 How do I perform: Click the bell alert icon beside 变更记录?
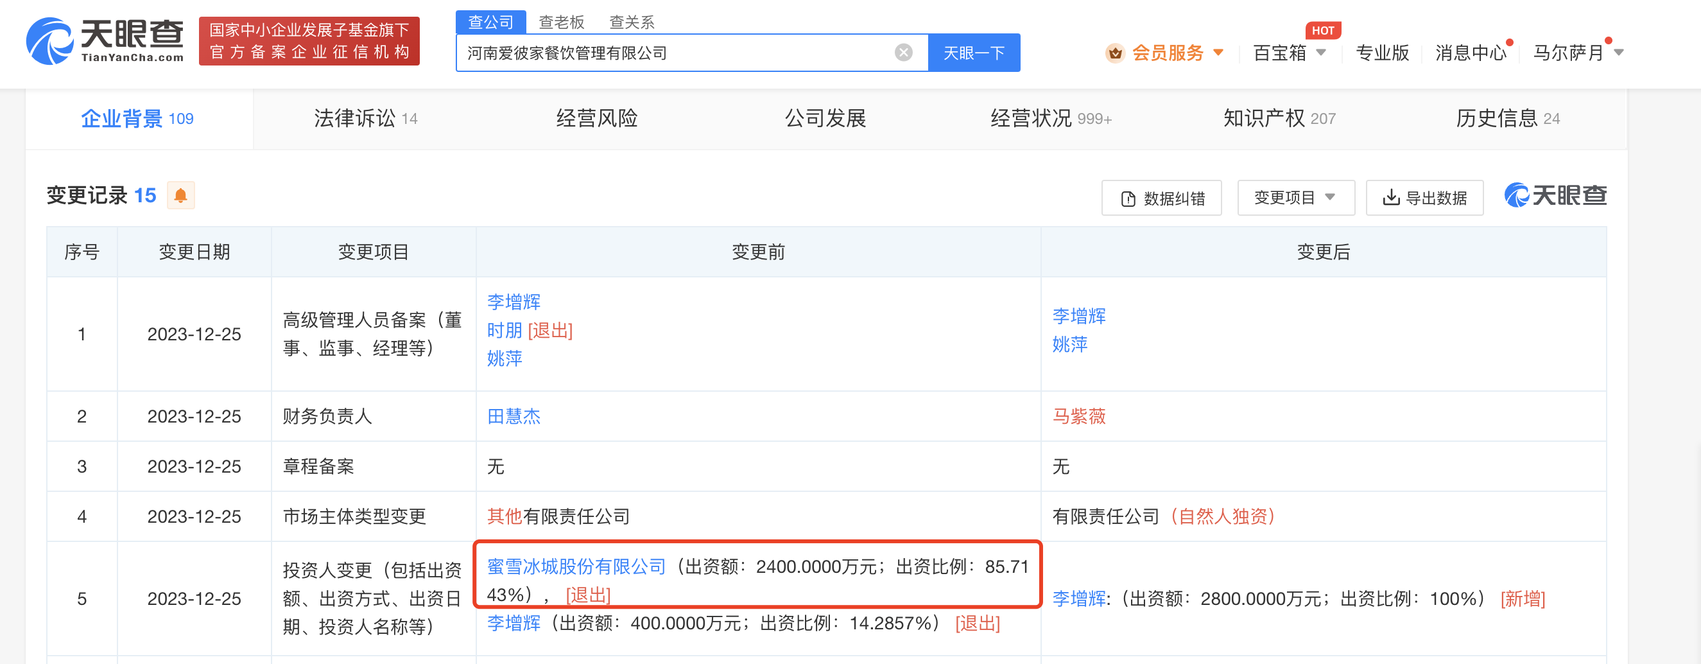(180, 196)
